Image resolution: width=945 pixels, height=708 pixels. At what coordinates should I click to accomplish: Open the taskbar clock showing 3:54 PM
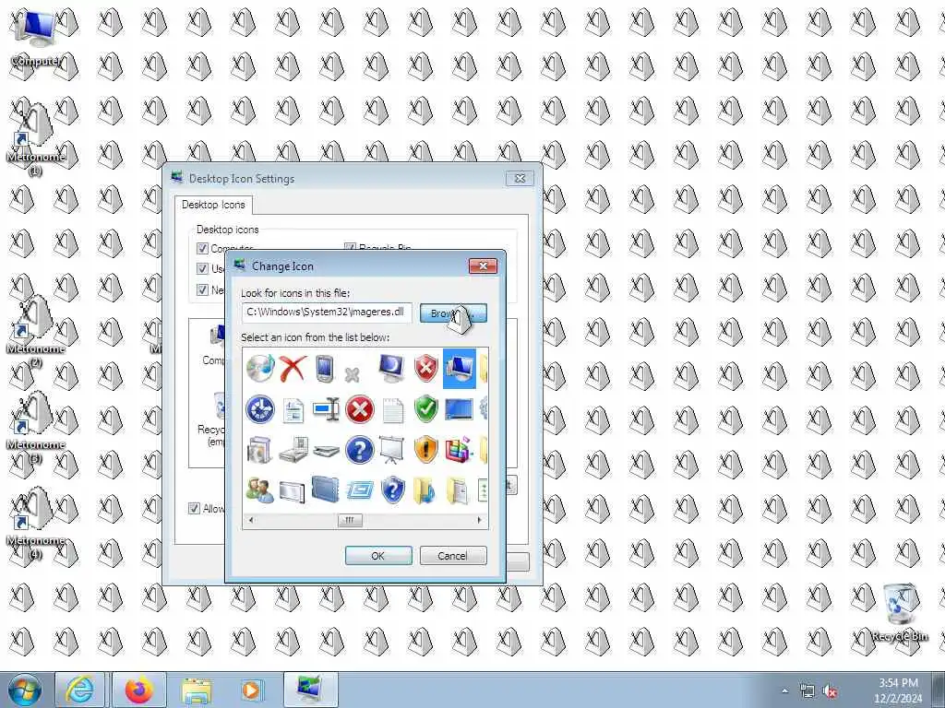click(899, 690)
